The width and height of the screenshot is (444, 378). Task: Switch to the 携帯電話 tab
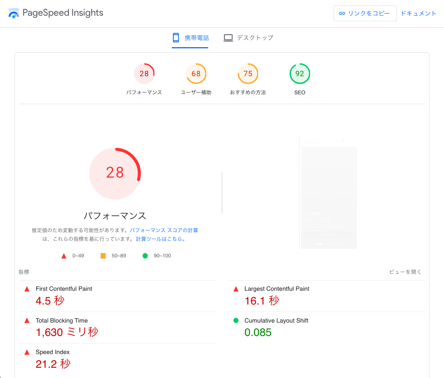(190, 38)
